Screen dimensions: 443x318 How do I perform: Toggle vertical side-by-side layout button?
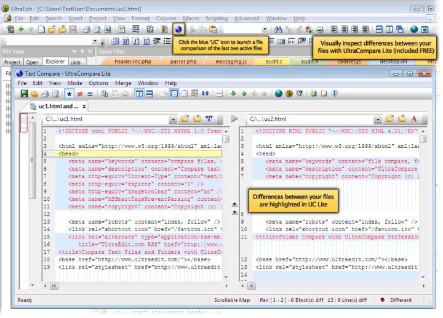tap(139, 94)
